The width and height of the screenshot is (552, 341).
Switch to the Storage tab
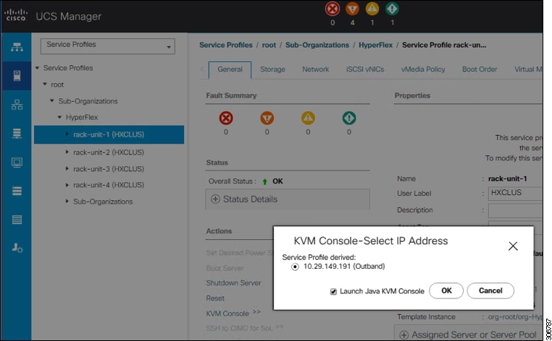272,69
